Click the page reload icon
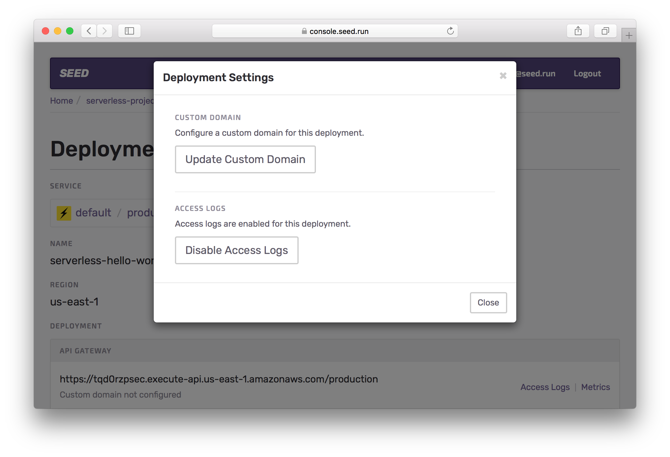The height and width of the screenshot is (457, 670). coord(450,31)
